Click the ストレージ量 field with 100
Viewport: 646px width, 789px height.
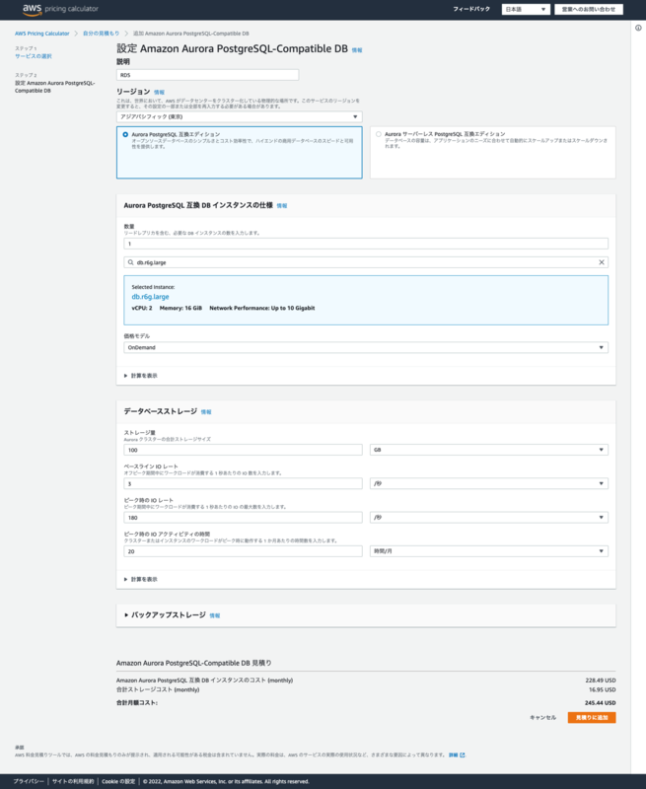click(243, 450)
